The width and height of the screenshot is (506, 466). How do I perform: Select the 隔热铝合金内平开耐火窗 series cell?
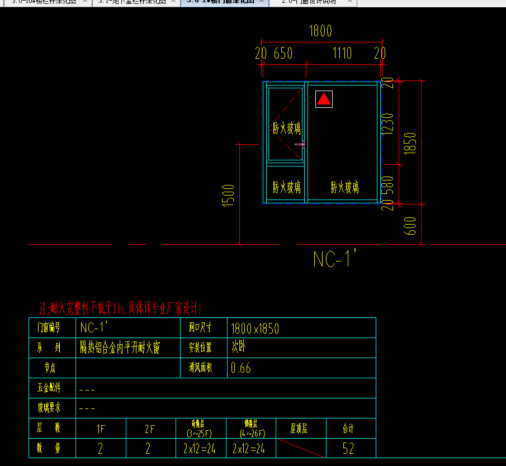[x=120, y=348]
